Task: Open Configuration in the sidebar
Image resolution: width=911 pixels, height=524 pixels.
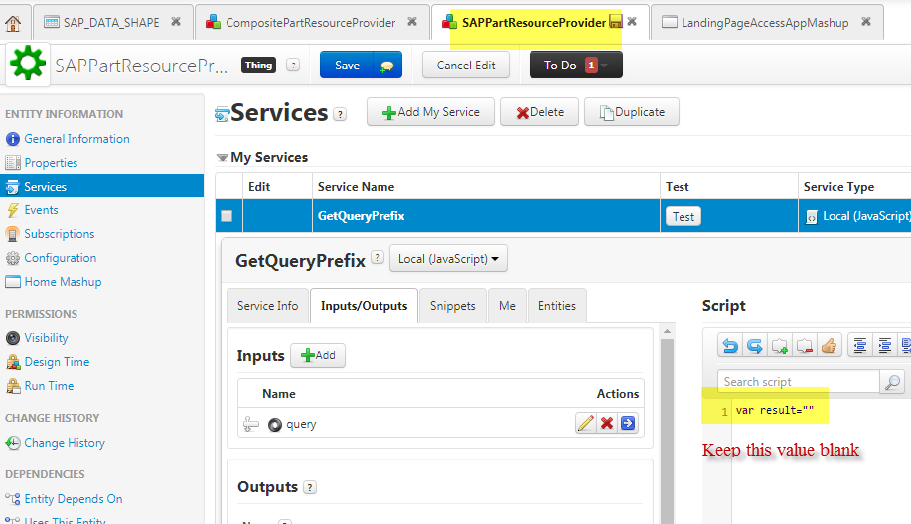Action: (x=60, y=258)
